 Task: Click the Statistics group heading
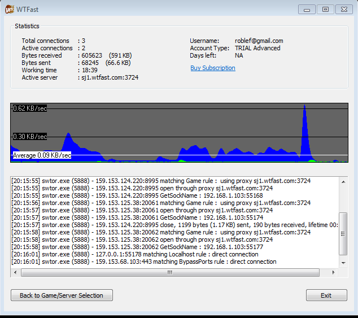point(27,27)
